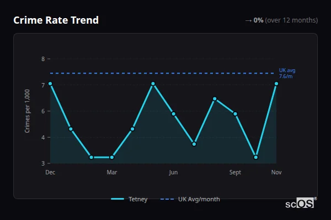Image resolution: width=331 pixels, height=220 pixels.
Task: Click the dashed UK average line
Action: tap(162, 73)
